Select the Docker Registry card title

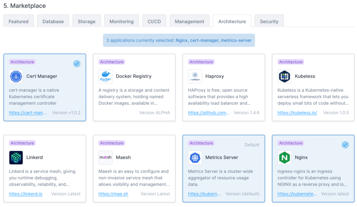(134, 76)
